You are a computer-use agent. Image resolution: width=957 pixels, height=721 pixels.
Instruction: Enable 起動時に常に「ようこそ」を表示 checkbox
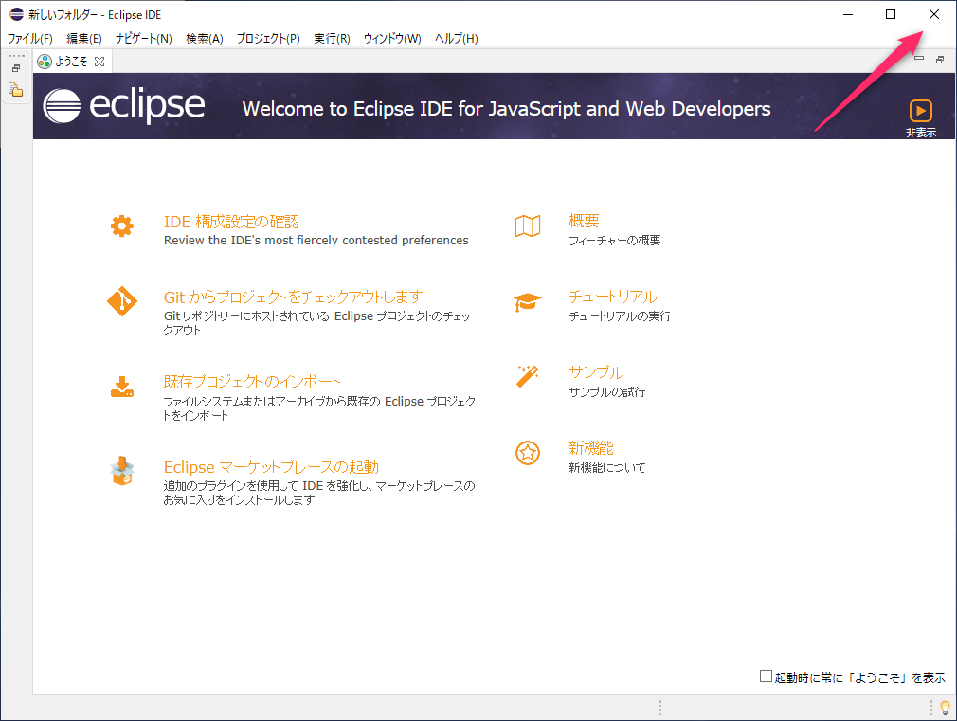(x=766, y=676)
